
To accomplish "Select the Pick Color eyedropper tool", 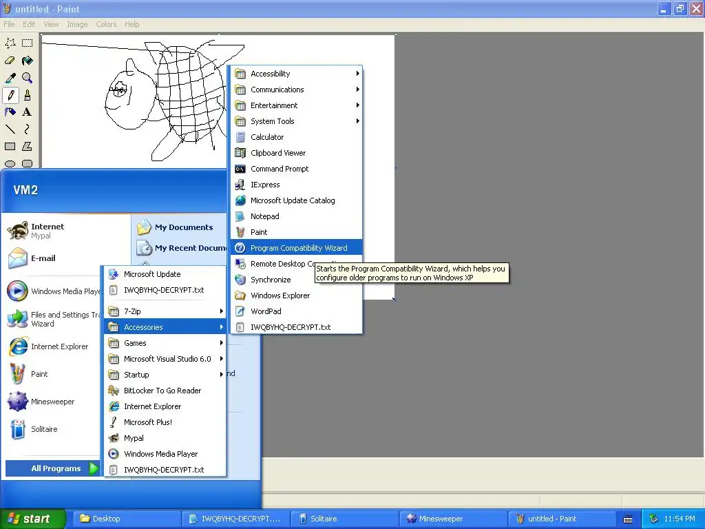I will tap(10, 78).
